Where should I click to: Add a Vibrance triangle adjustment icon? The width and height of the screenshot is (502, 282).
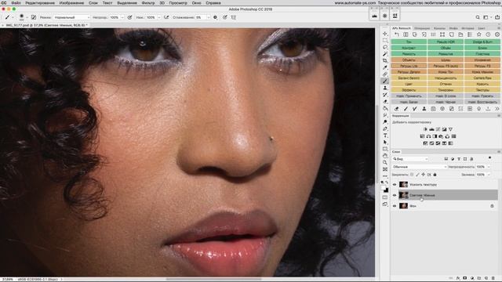(x=450, y=129)
